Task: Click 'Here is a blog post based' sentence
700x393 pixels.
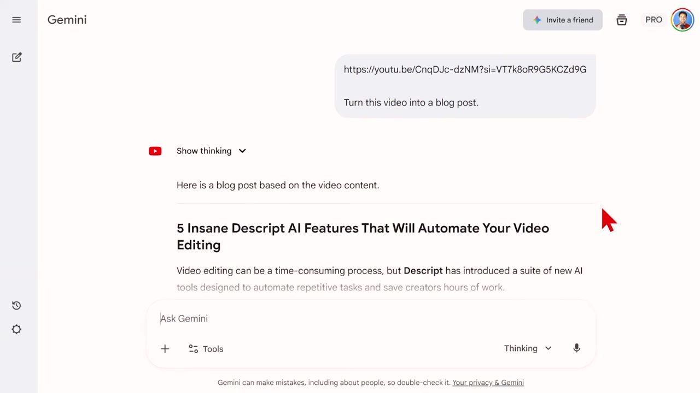Action: coord(278,185)
